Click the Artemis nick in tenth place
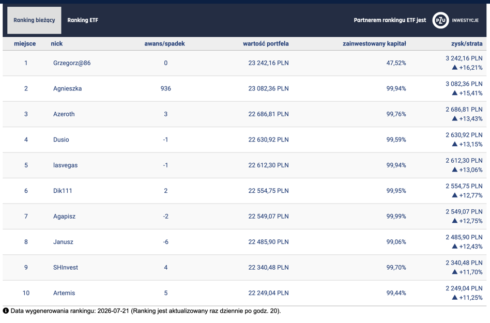This screenshot has height=323, width=490. [x=64, y=293]
